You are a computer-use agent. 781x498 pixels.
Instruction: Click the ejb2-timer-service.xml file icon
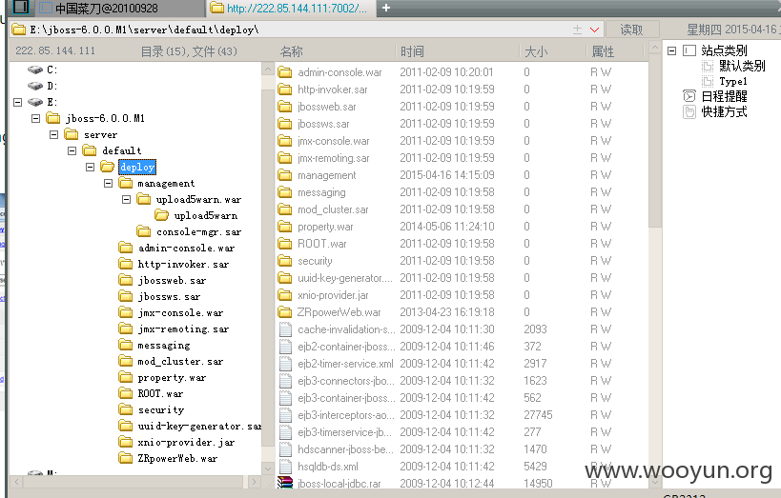[285, 364]
